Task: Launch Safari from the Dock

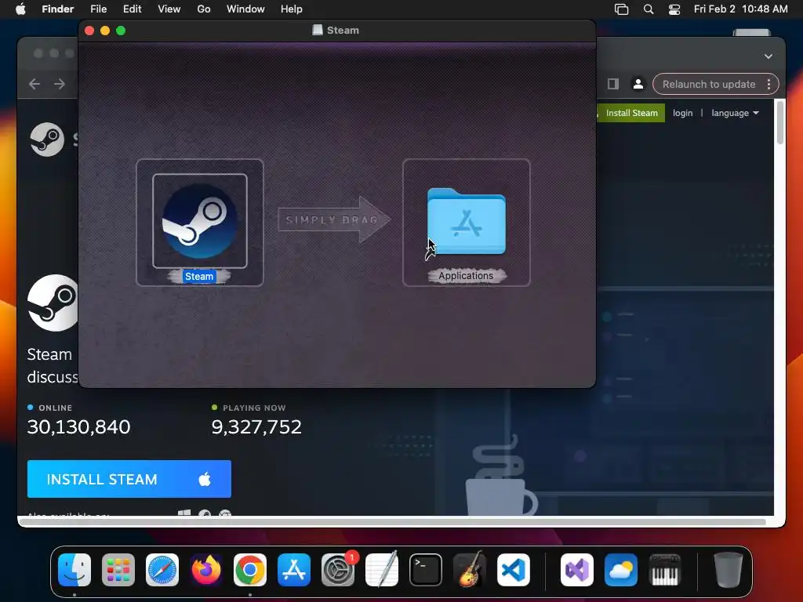Action: pyautogui.click(x=162, y=570)
